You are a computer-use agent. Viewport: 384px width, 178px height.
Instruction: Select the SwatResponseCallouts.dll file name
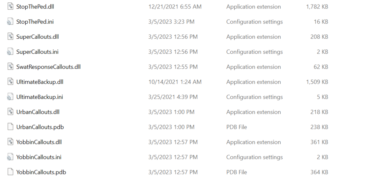[x=48, y=67]
